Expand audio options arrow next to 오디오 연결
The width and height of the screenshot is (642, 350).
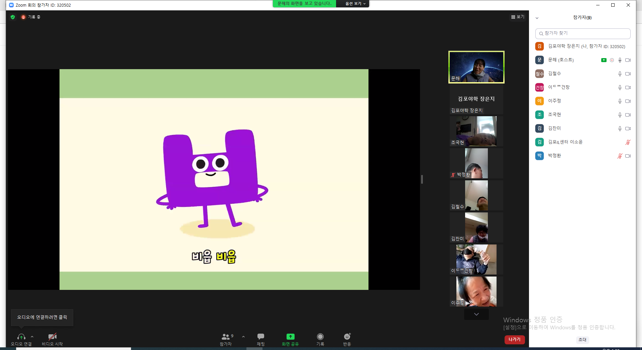coord(32,337)
